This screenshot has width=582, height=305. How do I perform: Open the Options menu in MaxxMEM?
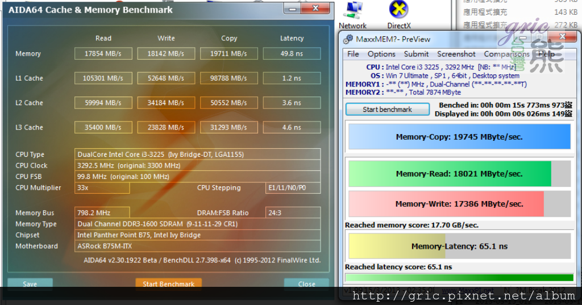point(381,54)
